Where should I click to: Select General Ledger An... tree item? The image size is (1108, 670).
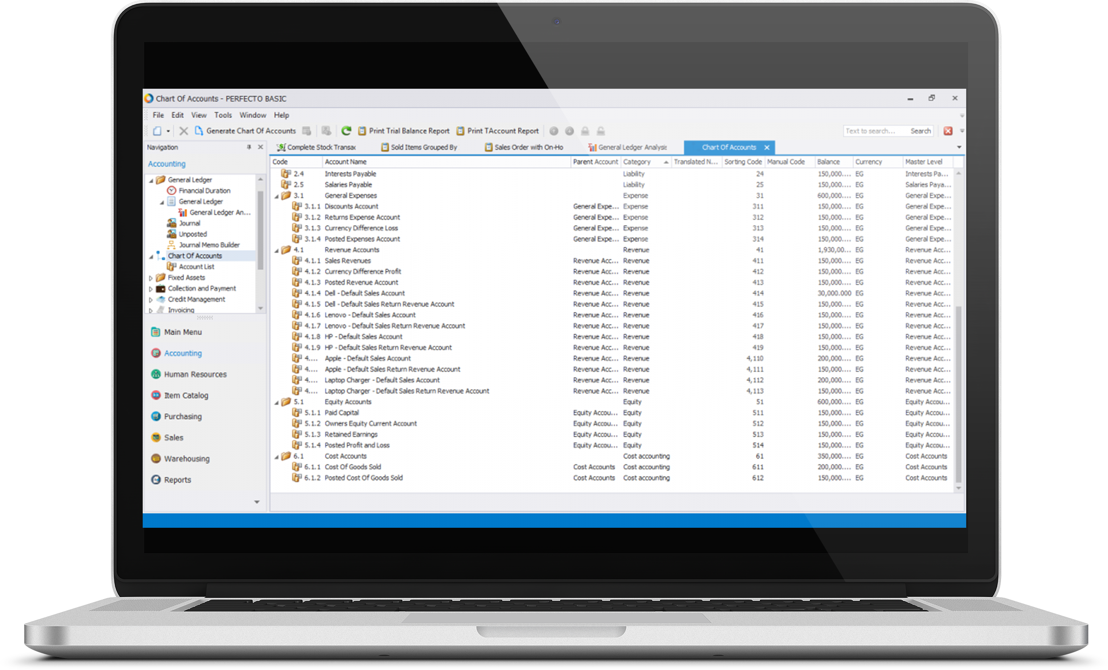click(x=220, y=212)
